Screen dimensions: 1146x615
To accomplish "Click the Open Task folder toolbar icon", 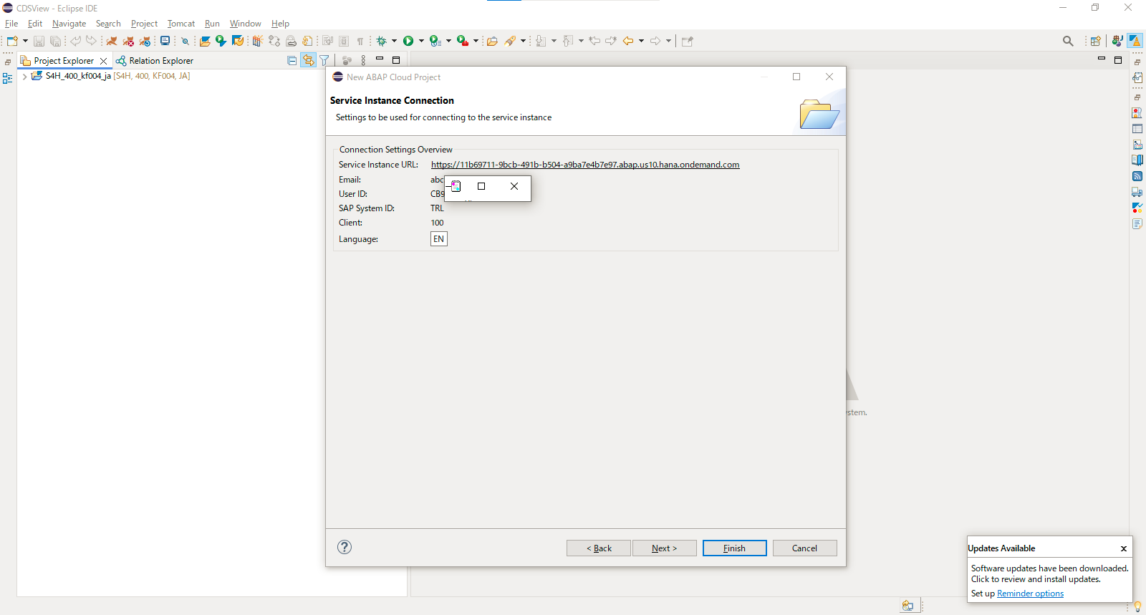I will click(x=492, y=41).
